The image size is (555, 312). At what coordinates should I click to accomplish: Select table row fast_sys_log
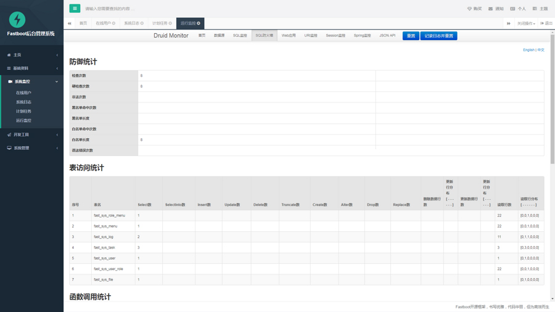[306, 237]
